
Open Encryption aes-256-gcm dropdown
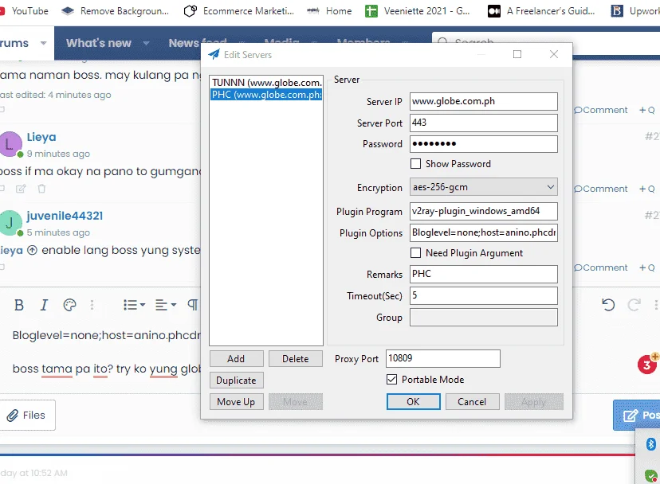(x=484, y=187)
